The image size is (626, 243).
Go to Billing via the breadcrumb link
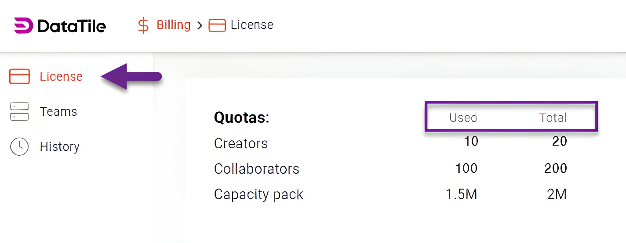[x=173, y=25]
